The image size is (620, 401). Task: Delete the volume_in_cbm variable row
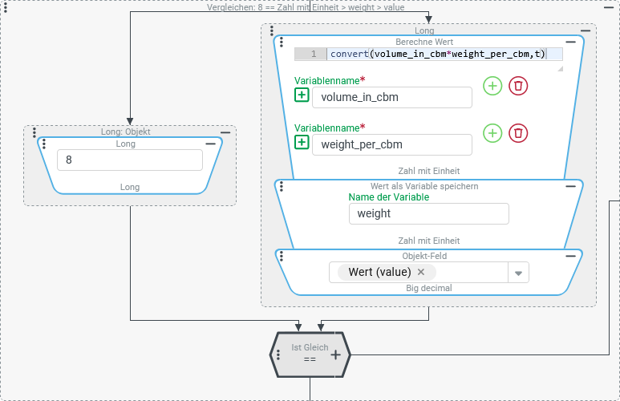coord(518,86)
